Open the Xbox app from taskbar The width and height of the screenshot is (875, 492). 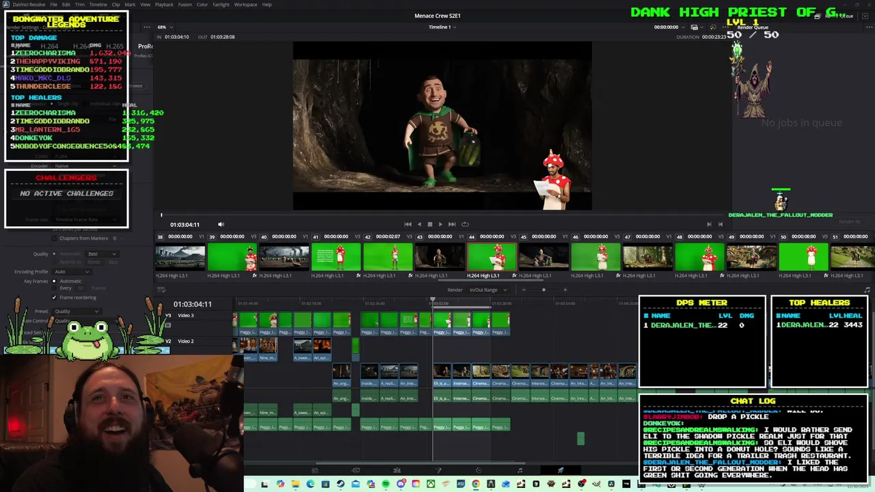tap(431, 484)
